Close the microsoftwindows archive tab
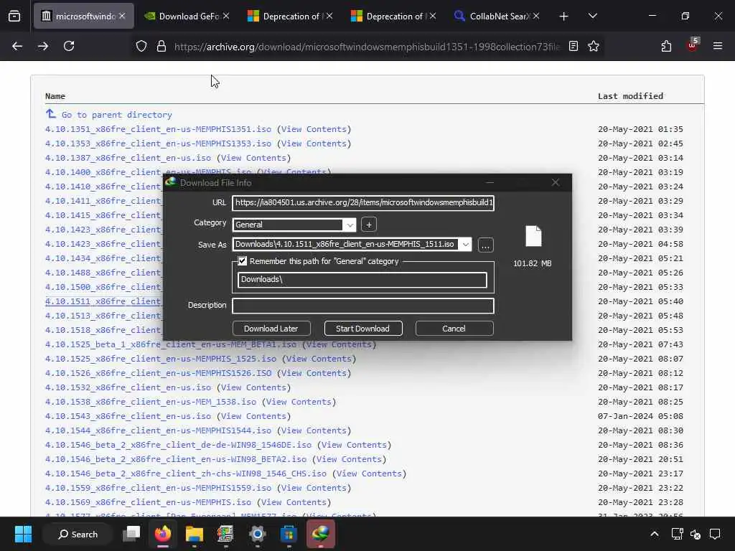Screen dimensions: 735x551 click(122, 16)
